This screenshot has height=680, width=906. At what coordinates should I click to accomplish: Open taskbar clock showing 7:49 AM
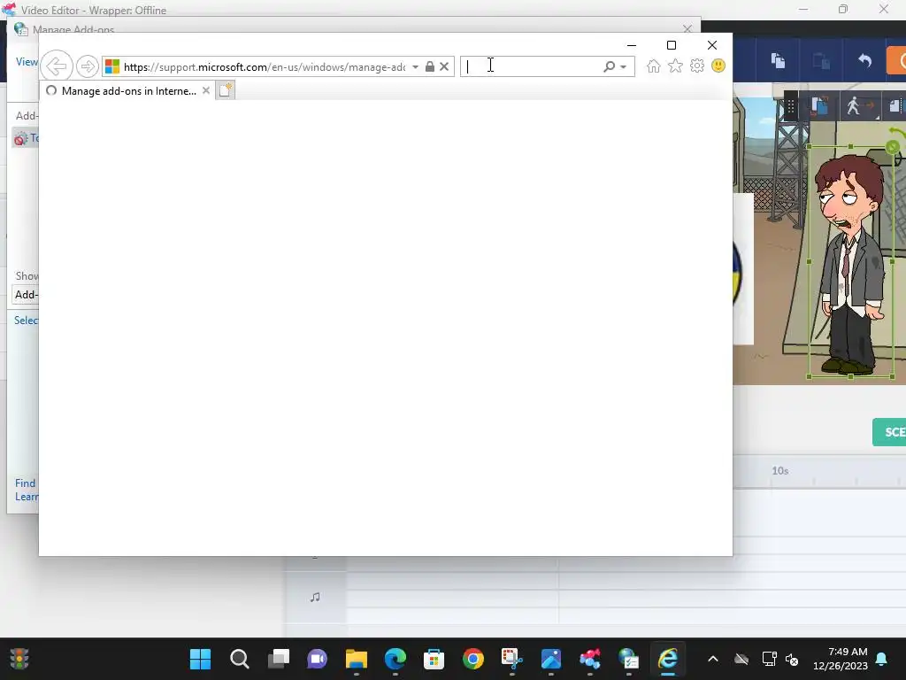click(841, 659)
